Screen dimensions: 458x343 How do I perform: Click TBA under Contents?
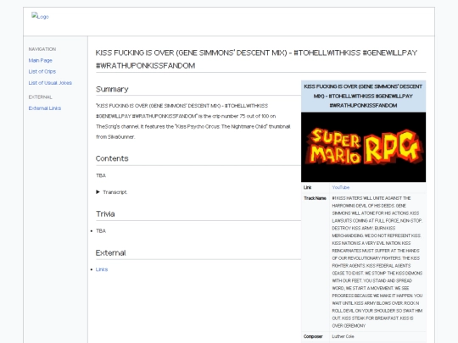101,175
